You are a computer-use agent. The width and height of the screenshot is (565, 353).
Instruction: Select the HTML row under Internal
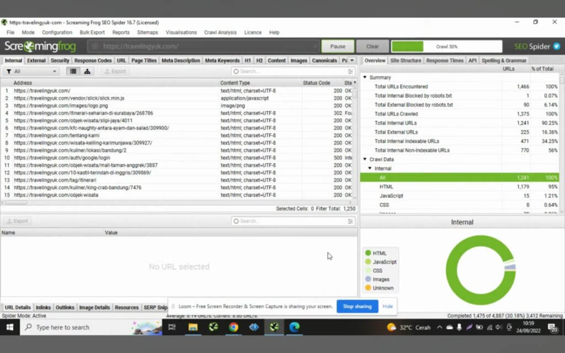(x=460, y=186)
